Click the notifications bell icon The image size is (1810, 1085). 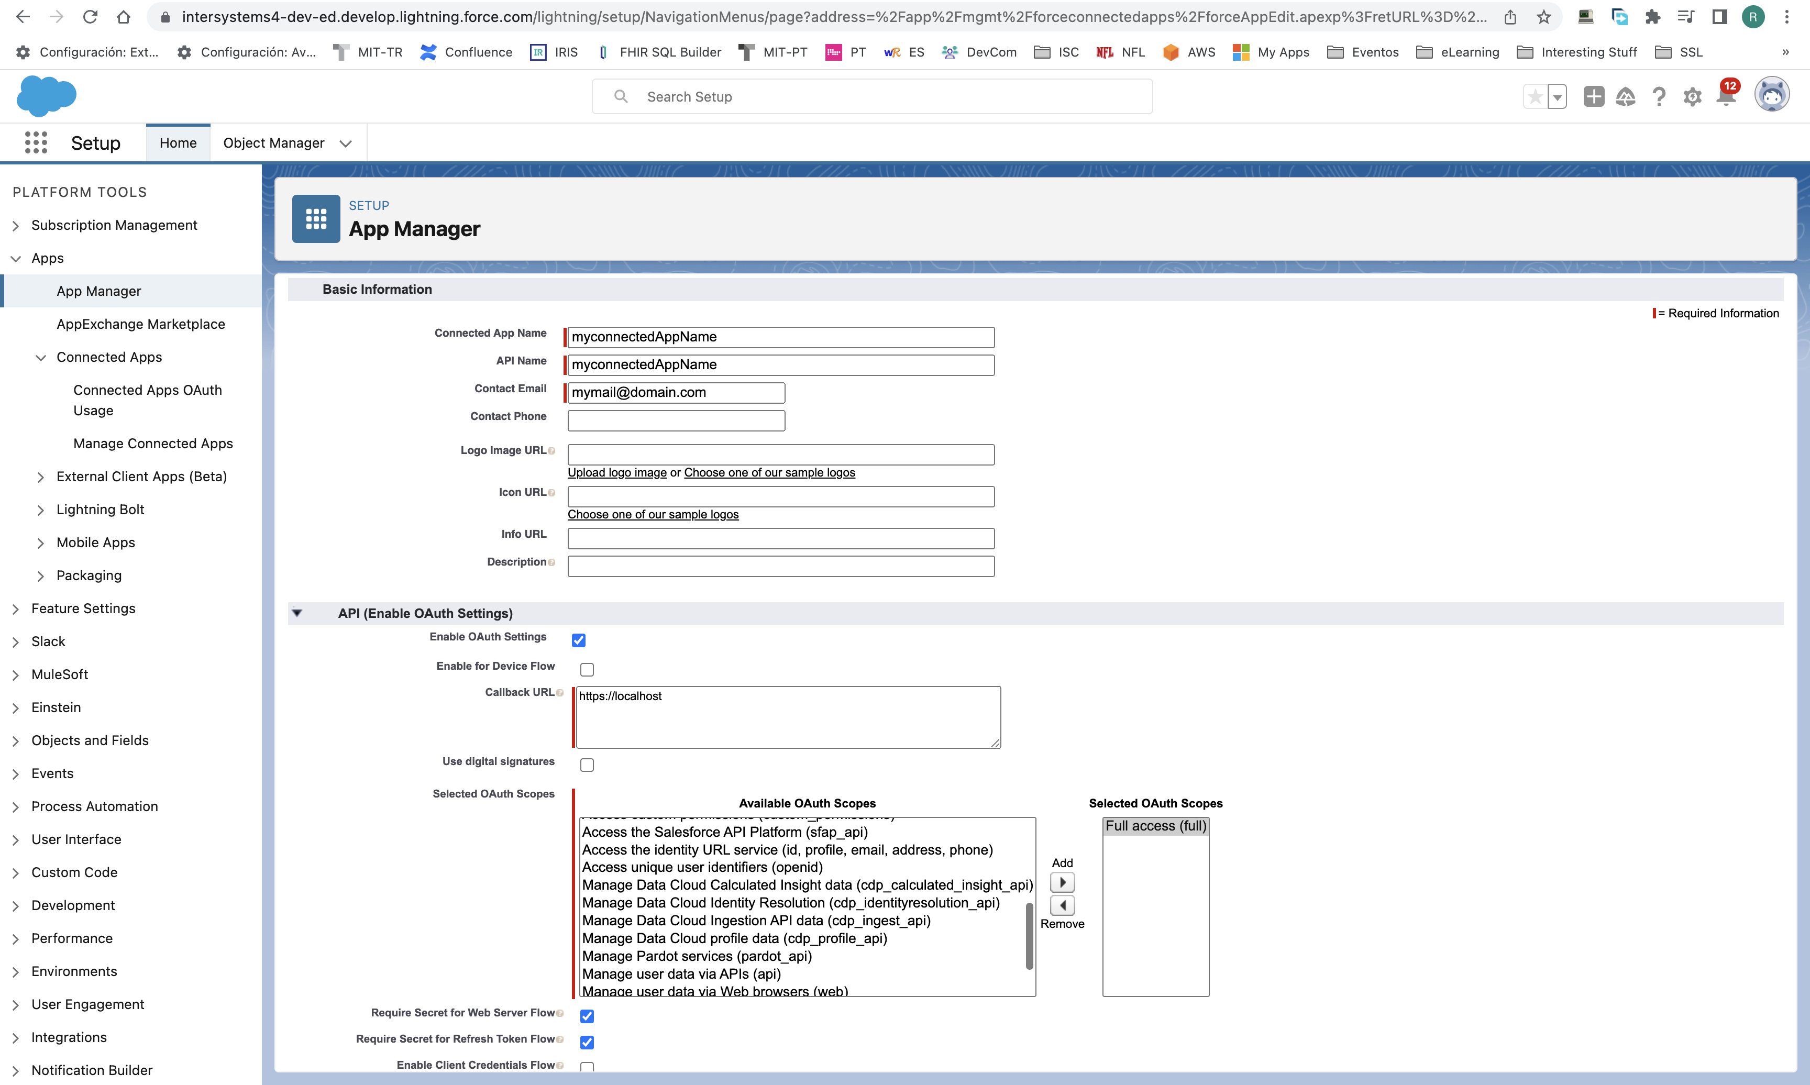click(1725, 97)
